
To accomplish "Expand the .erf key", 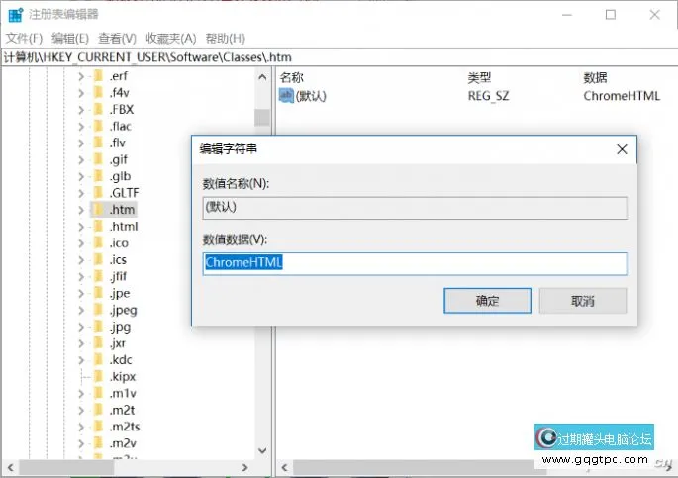I will (81, 76).
